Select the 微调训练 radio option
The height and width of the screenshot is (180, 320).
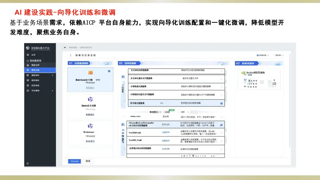click(258, 55)
